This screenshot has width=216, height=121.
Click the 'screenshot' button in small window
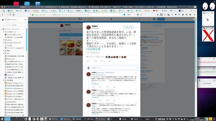click(207, 83)
